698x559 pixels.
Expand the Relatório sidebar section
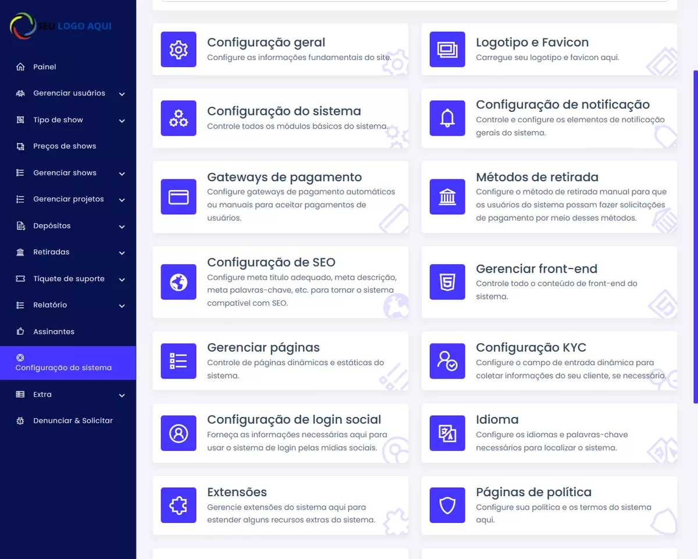tap(122, 306)
